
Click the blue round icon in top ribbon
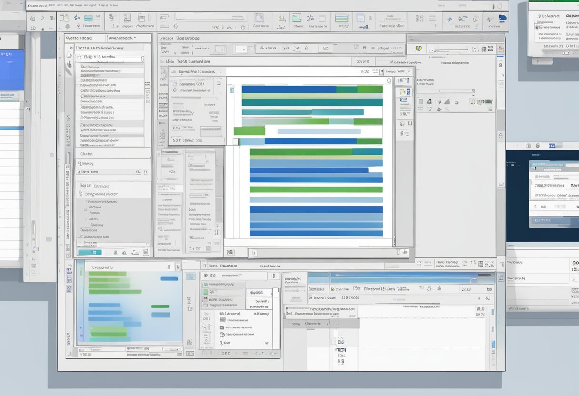click(502, 19)
